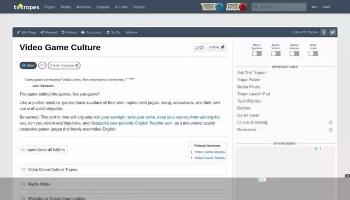Enable Night Vision switch
This screenshot has width=350, height=200.
pyautogui.click(x=276, y=54)
